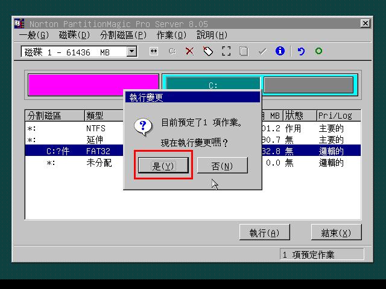Open the 作業(O) menu

pos(171,35)
